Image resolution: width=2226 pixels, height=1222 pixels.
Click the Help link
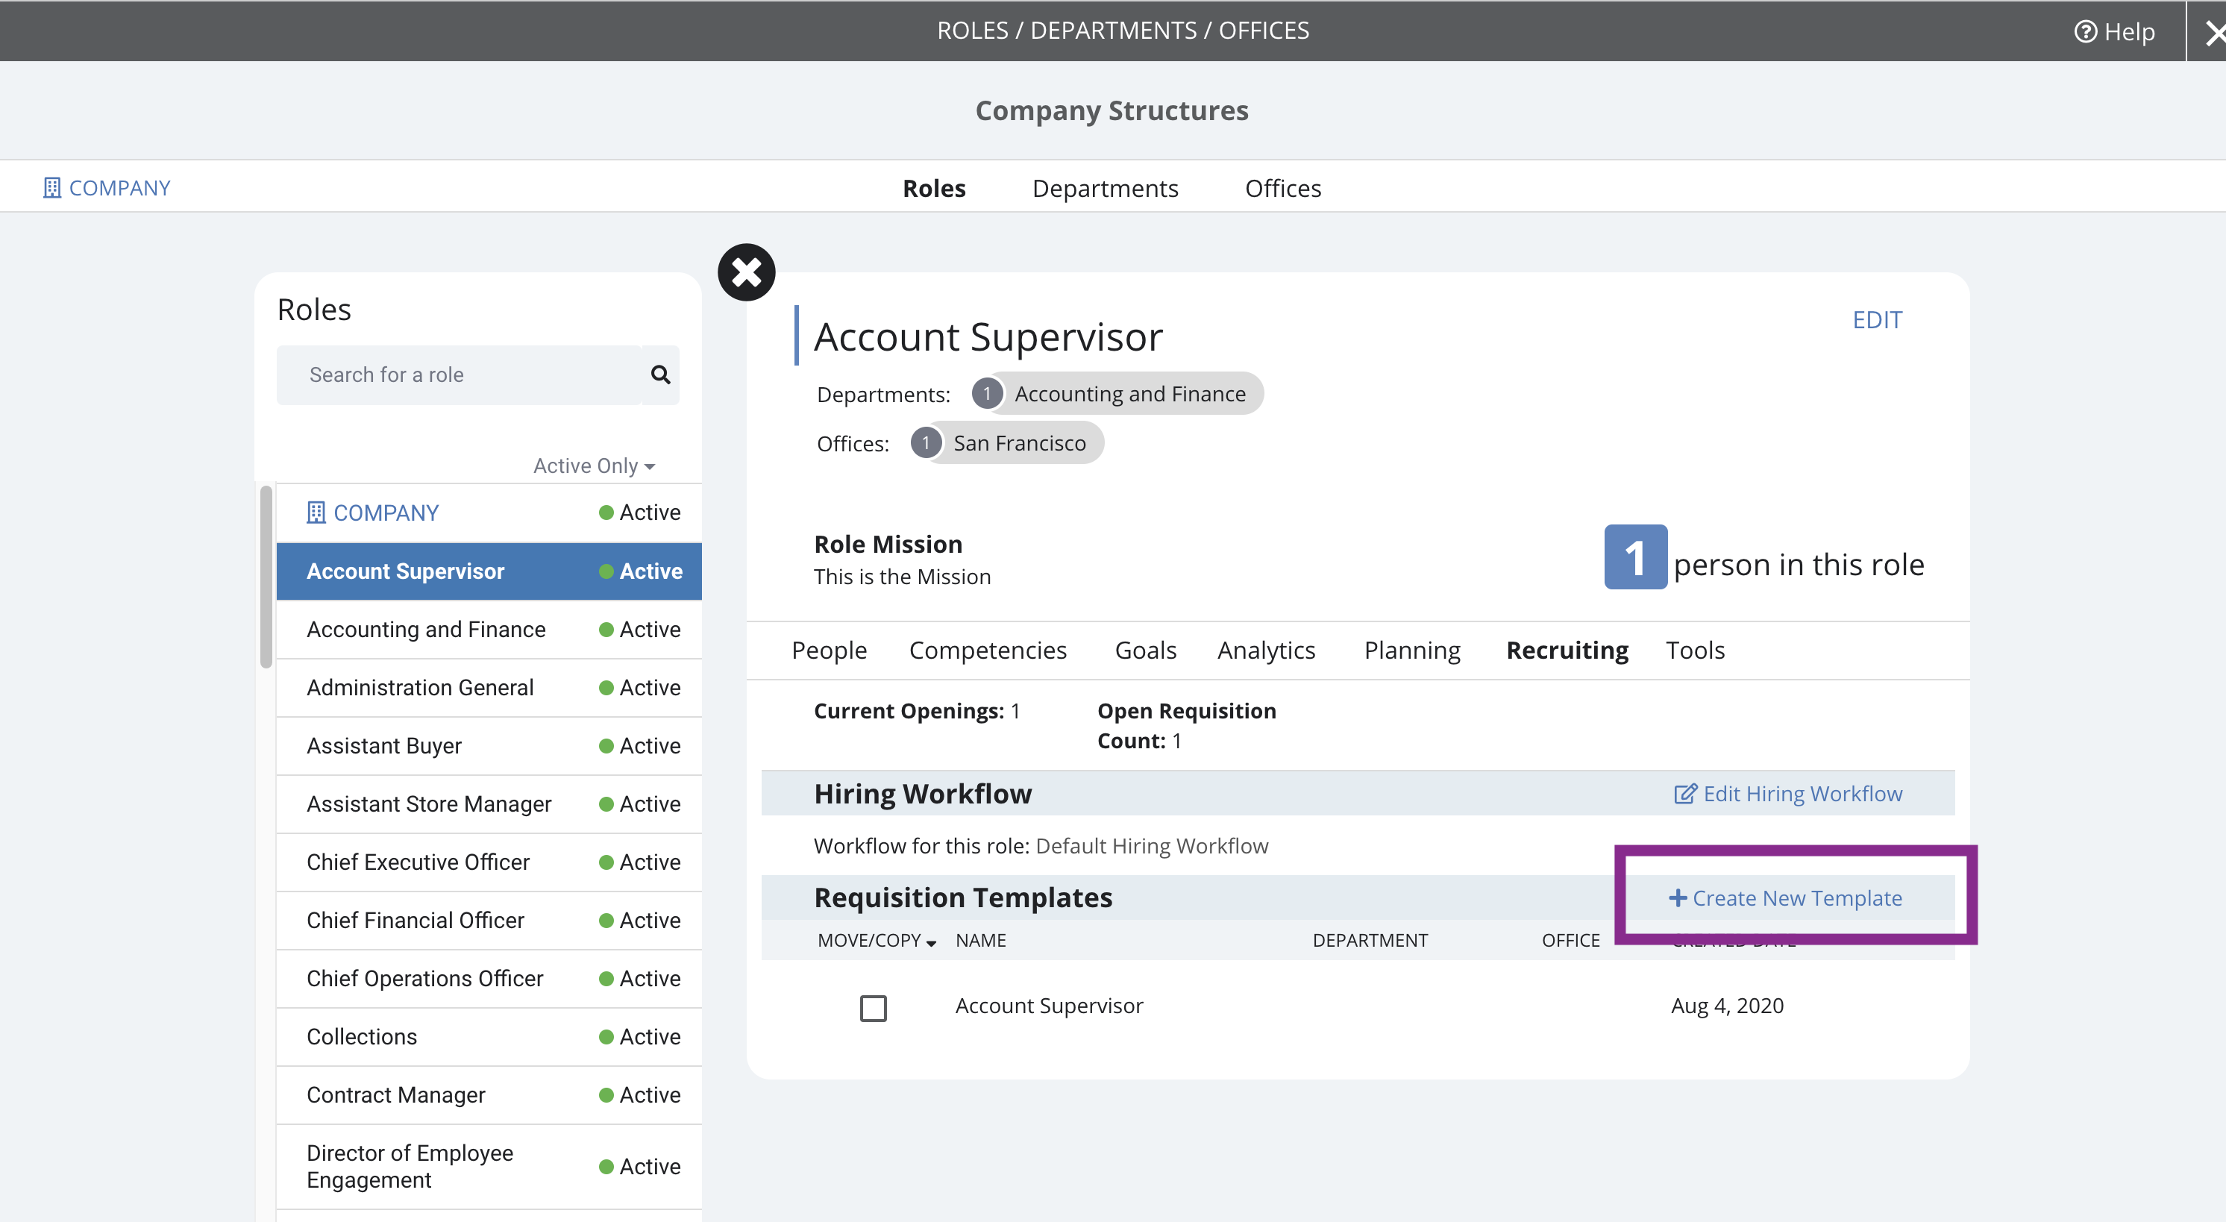2115,32
